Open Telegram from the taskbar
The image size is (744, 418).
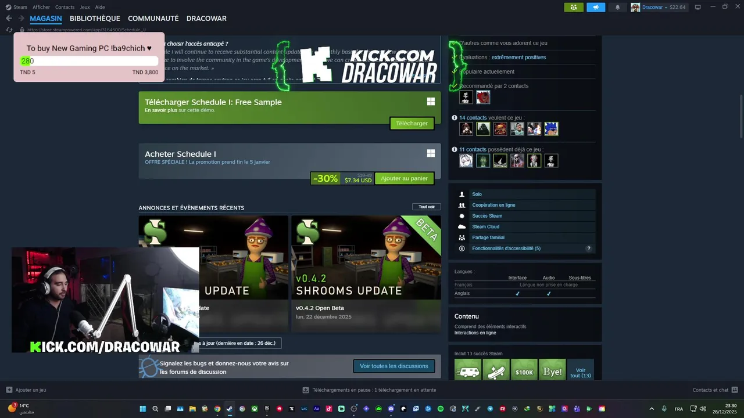[490, 409]
